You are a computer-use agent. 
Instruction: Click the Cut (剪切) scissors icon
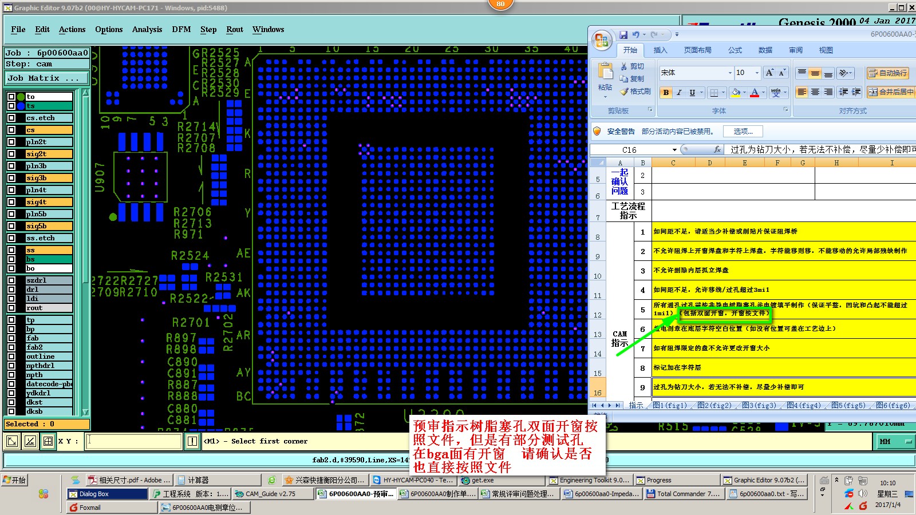624,66
